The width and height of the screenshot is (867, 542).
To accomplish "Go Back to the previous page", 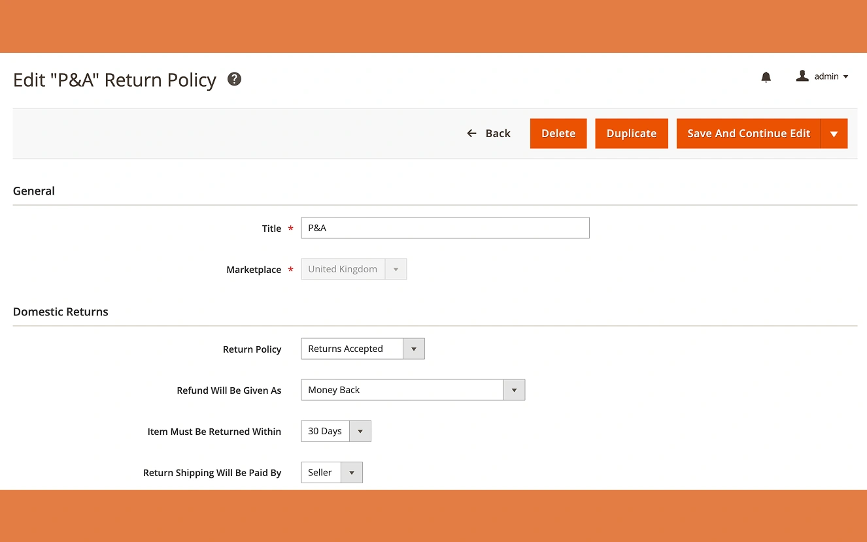I will coord(488,133).
